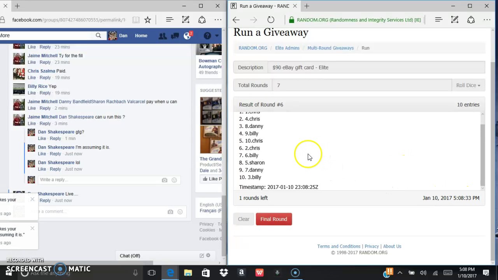498x280 pixels.
Task: Open Elite Admins breadcrumb
Action: pos(287,48)
